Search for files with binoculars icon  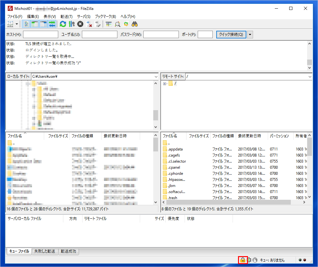135,24
